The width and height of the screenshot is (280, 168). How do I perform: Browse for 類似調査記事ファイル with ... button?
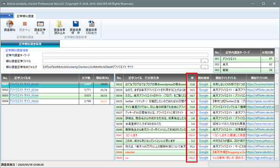204,61
